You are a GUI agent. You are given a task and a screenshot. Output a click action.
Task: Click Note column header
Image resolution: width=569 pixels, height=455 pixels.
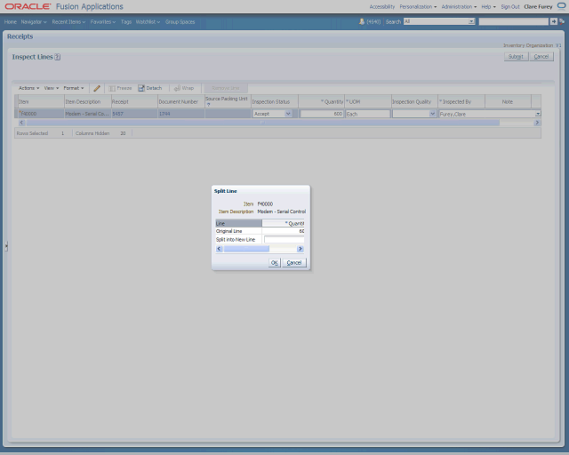click(508, 102)
